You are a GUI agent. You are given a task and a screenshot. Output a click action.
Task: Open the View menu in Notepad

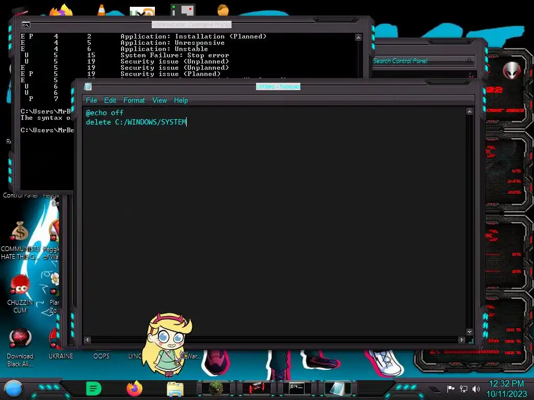pos(160,101)
